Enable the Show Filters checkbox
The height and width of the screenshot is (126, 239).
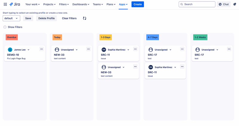(5, 27)
